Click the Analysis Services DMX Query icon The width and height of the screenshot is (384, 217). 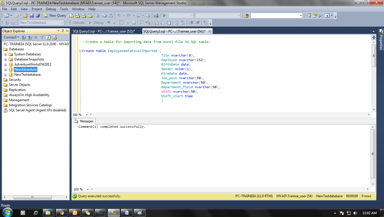[83, 16]
